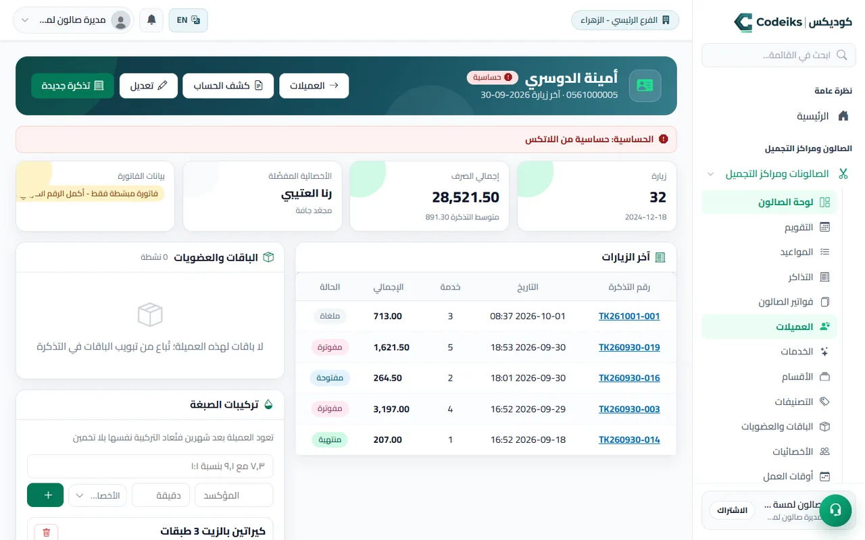The height and width of the screenshot is (540, 865).
Task: Open support chat headset button
Action: tap(835, 510)
